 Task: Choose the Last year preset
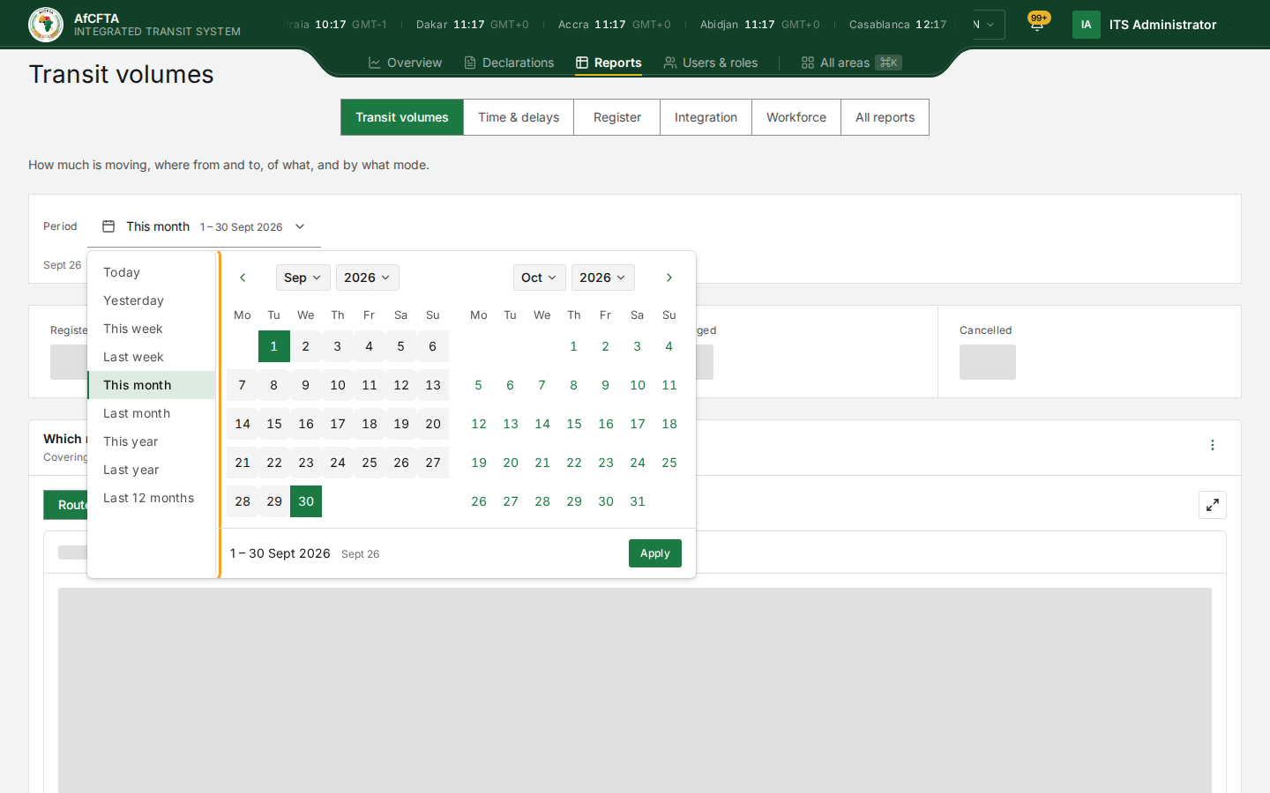coord(152,470)
